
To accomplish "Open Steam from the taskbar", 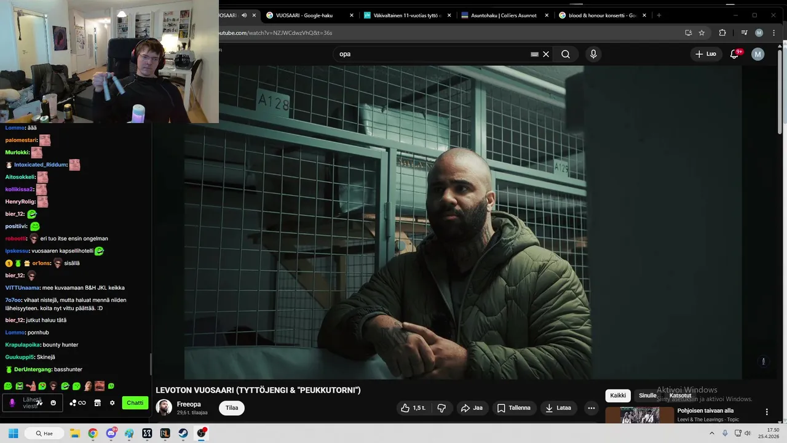I will tap(183, 433).
